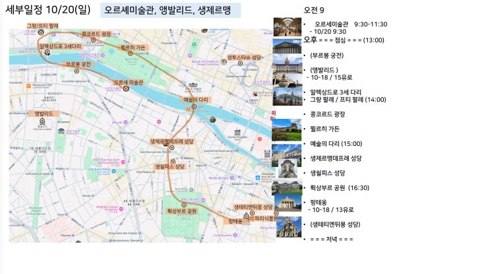Select the map pin under 생제르맹데프레 성당 label

point(171,148)
